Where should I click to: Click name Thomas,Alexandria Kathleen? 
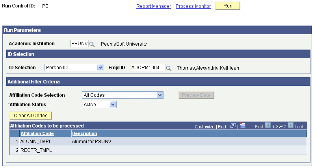[x=208, y=68]
